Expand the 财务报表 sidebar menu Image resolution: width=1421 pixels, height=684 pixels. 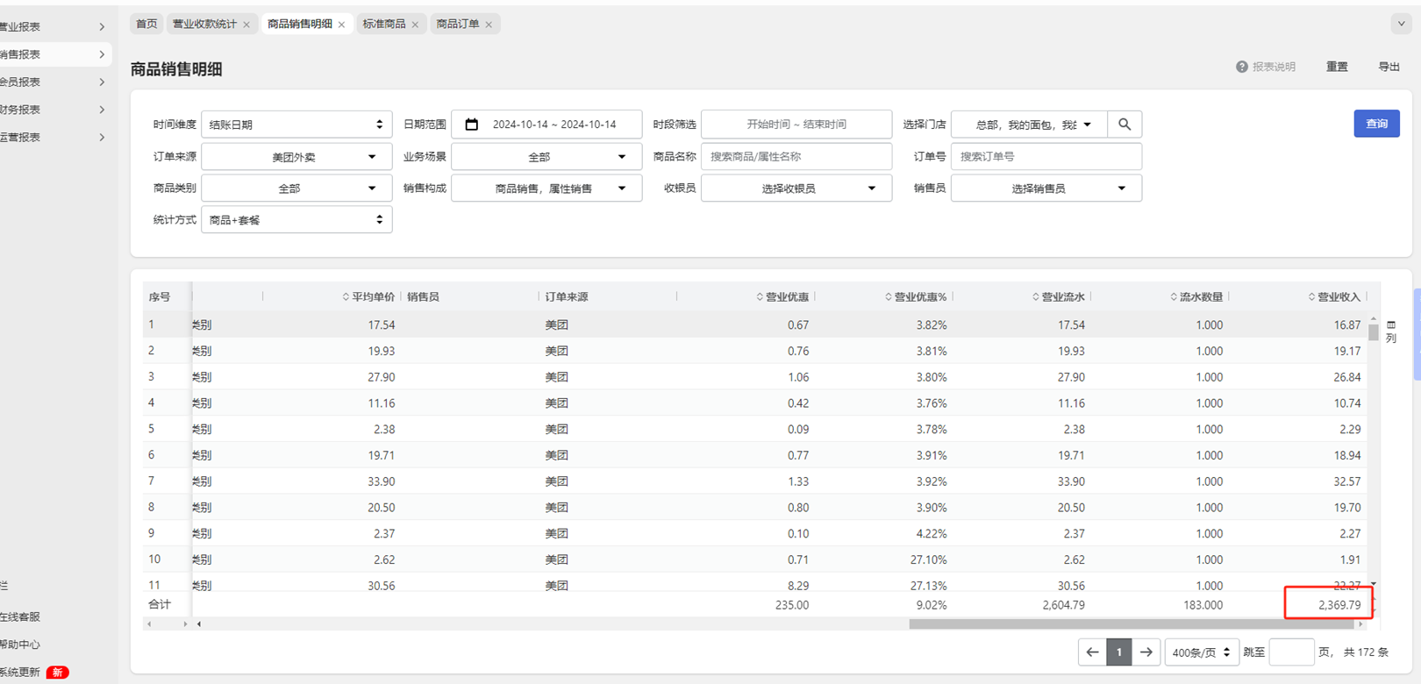tap(54, 110)
